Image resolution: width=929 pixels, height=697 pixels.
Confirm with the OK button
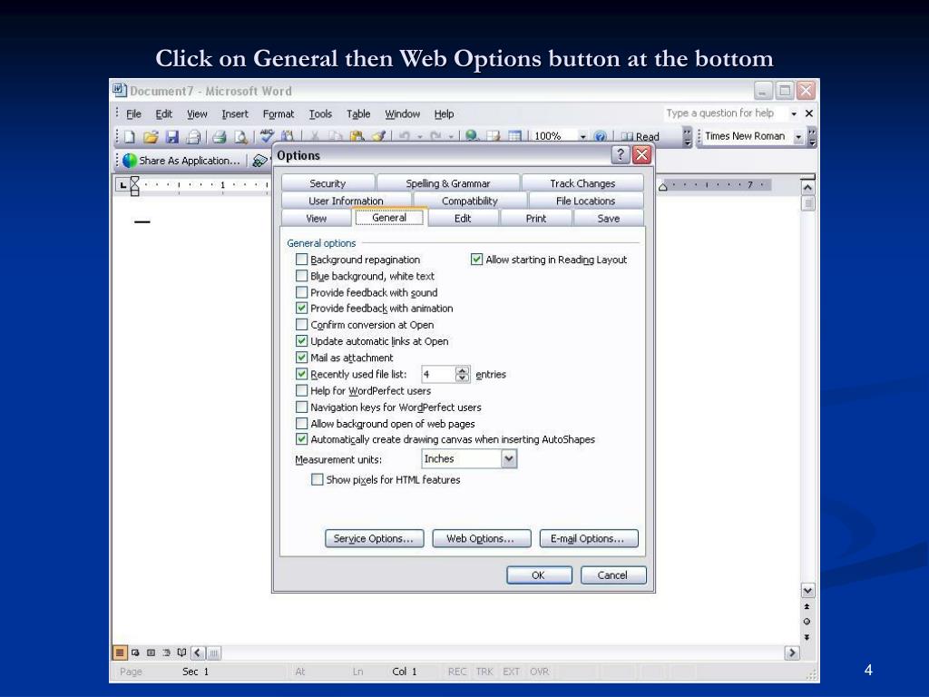click(x=539, y=574)
